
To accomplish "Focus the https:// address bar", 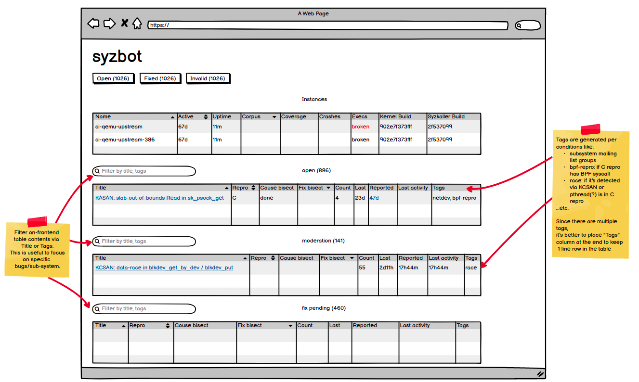I will coord(328,25).
